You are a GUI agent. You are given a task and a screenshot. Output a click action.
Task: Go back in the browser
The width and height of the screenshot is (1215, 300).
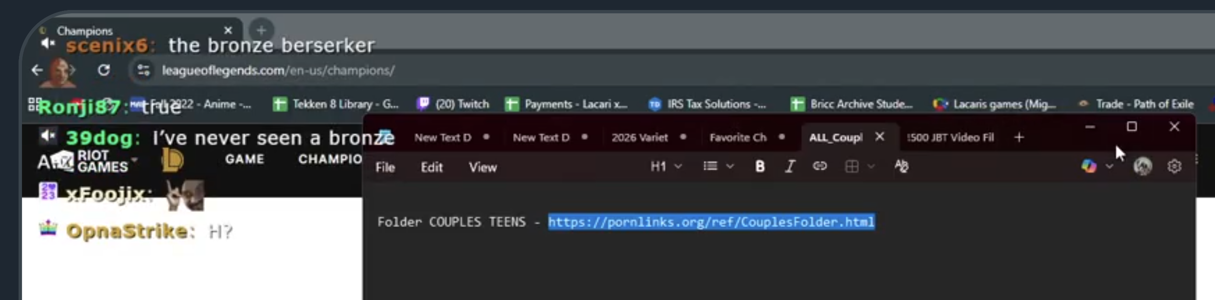pos(37,70)
